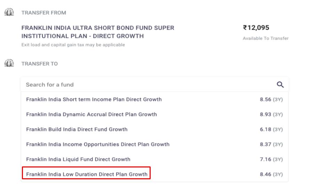The height and width of the screenshot is (188, 334).
Task: Click the 8.37 (3Y) return value
Action: click(x=271, y=144)
